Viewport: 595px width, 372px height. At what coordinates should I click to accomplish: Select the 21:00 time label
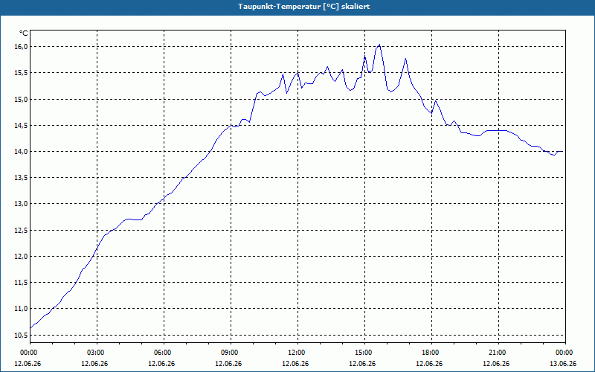[498, 353]
